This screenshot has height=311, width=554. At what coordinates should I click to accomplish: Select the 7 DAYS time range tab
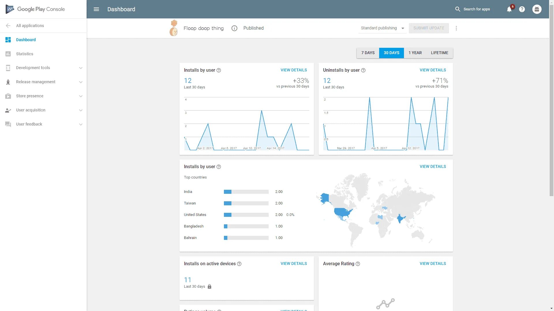[368, 52]
